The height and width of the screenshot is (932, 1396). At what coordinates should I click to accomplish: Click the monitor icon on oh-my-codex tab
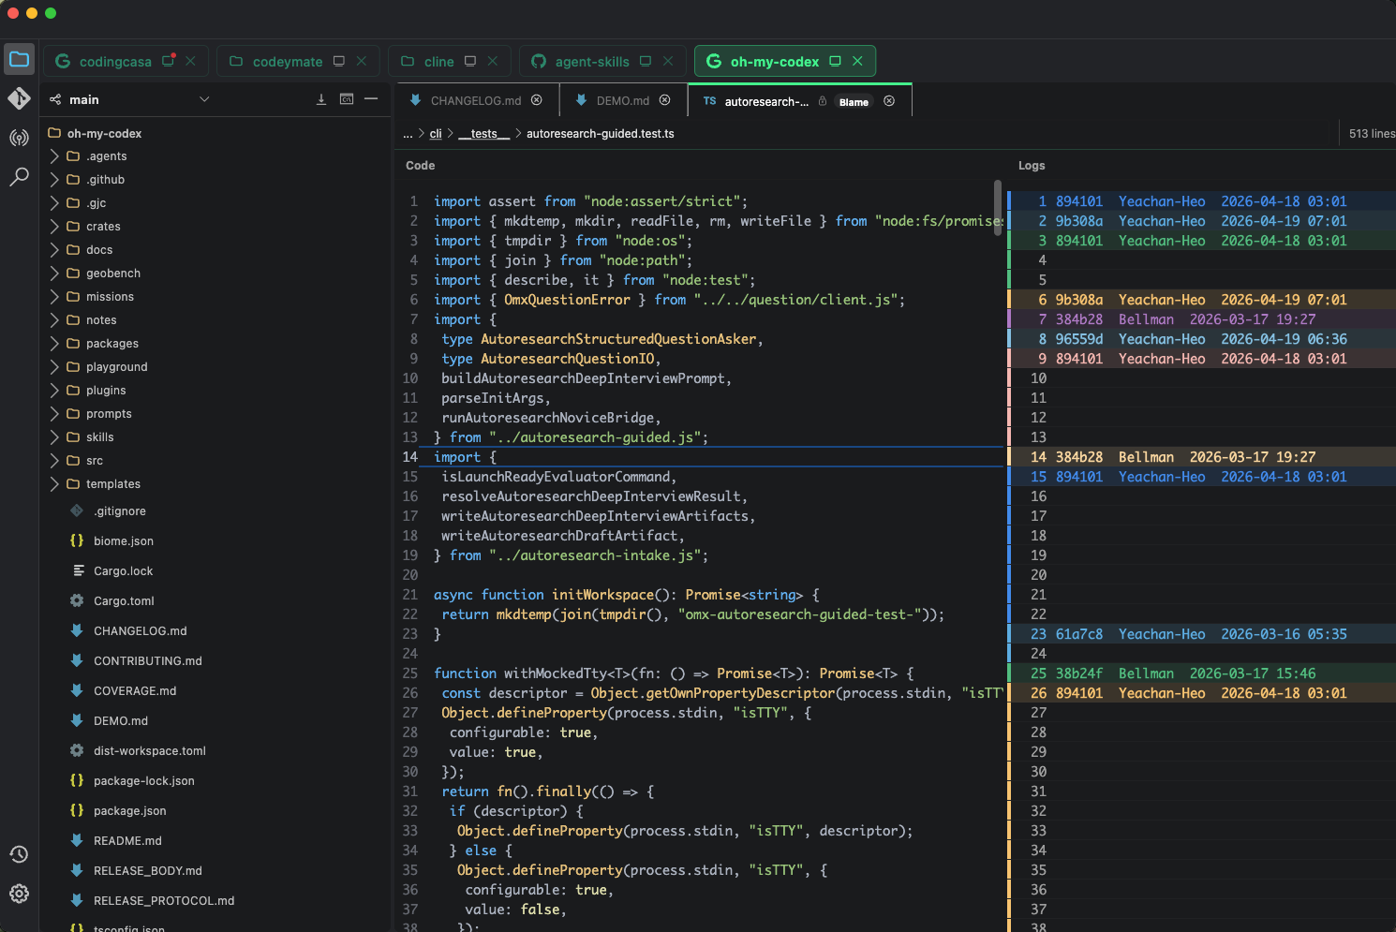(835, 61)
